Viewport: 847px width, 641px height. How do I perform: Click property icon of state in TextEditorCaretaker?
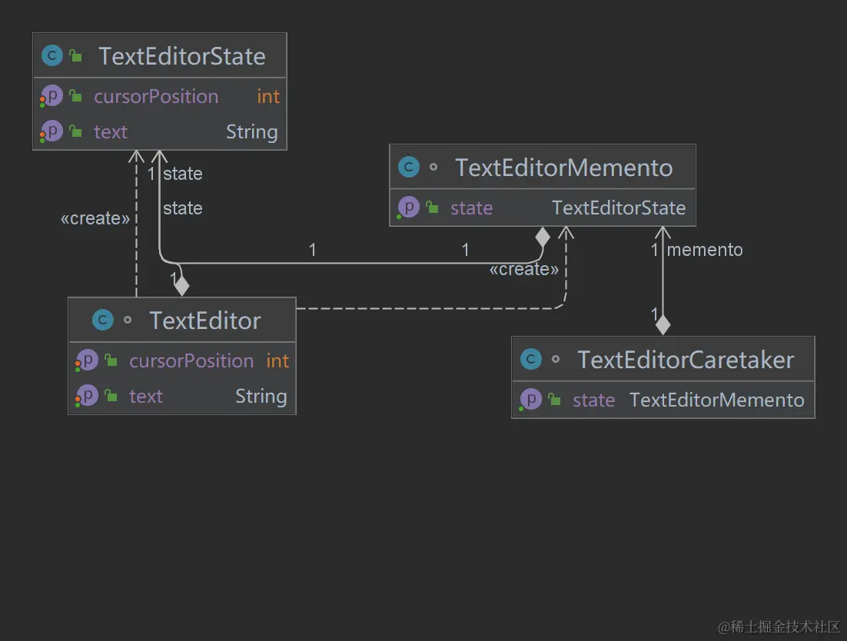530,400
